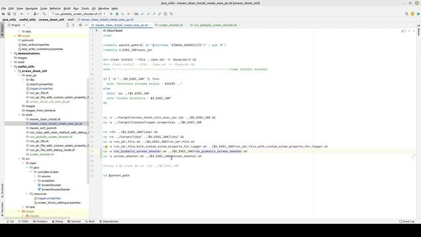This screenshot has height=237, width=421.
Task: Switch to screen_shooter.sh editor tab
Action: pos(171,25)
